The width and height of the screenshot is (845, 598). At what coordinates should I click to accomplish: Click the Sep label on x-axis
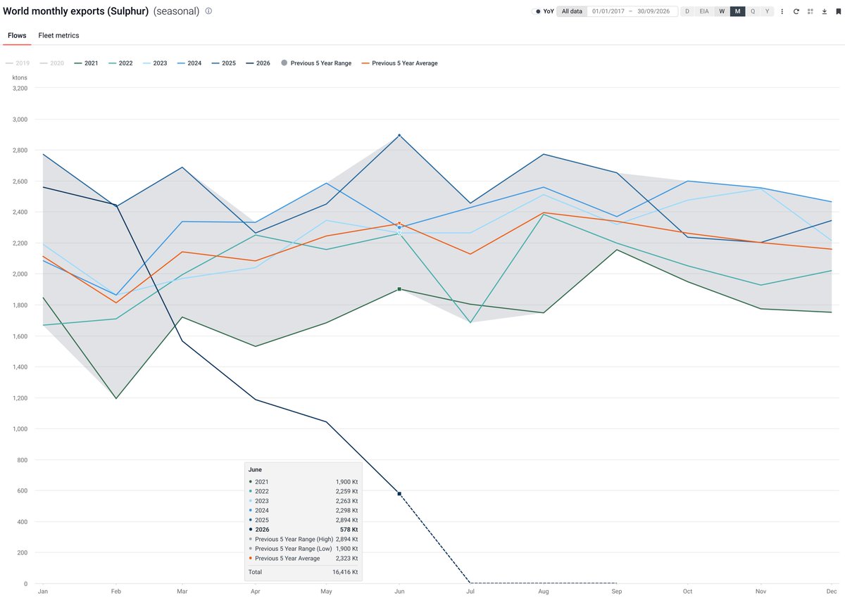coord(615,592)
